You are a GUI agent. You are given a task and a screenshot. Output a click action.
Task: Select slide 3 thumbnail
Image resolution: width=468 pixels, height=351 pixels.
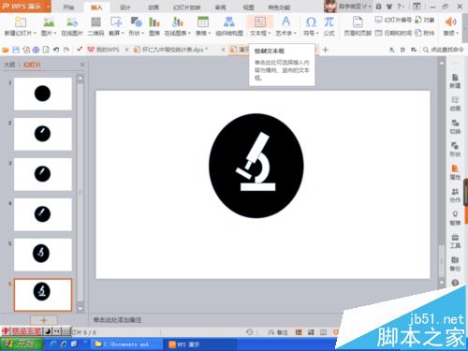pos(43,174)
